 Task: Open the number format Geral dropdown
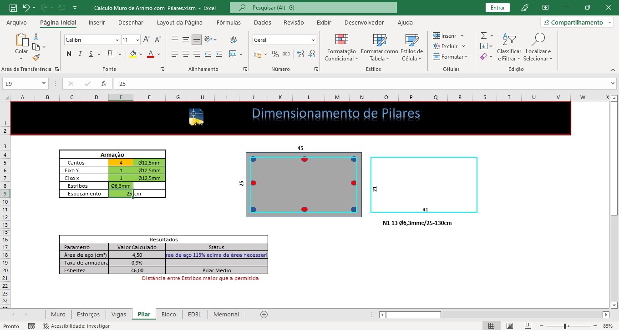click(x=313, y=40)
